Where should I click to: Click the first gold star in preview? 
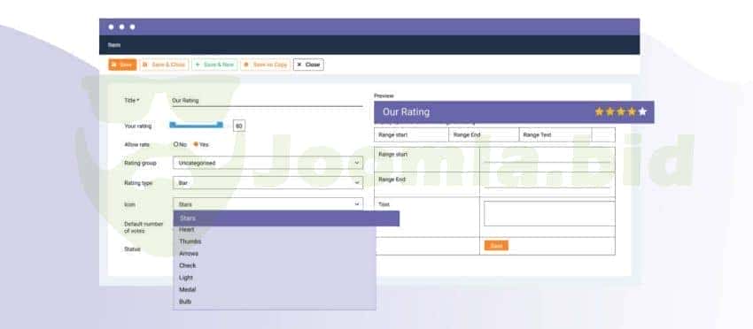pyautogui.click(x=600, y=111)
